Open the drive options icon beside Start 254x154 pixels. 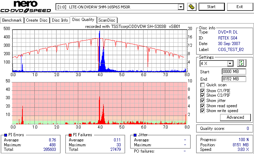tap(192, 7)
